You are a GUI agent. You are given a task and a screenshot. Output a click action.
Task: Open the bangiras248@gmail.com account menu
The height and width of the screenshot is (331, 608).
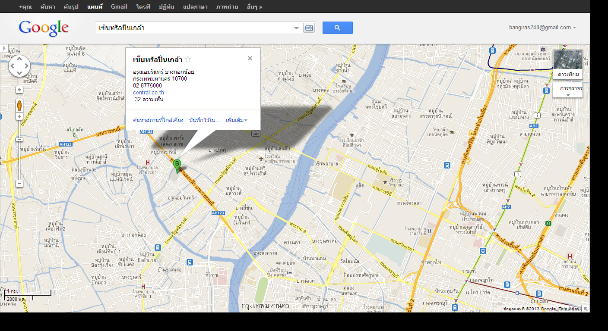tap(543, 28)
